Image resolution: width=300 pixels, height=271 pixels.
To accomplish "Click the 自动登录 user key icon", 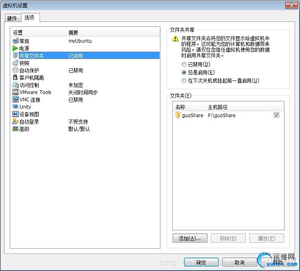I will coord(16,122).
